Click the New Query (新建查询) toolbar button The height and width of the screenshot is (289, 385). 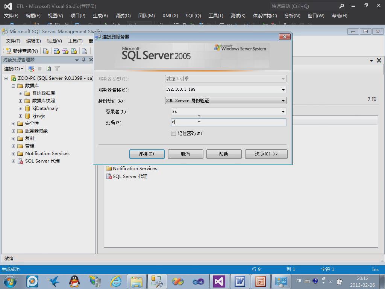(22, 51)
